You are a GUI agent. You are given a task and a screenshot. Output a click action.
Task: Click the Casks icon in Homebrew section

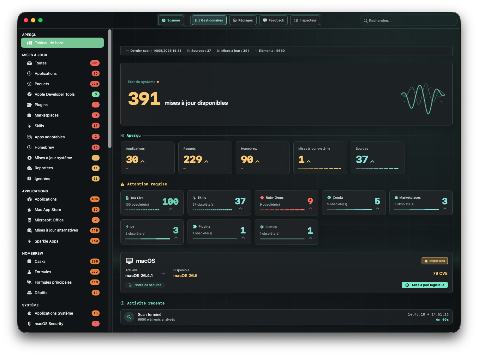click(29, 262)
